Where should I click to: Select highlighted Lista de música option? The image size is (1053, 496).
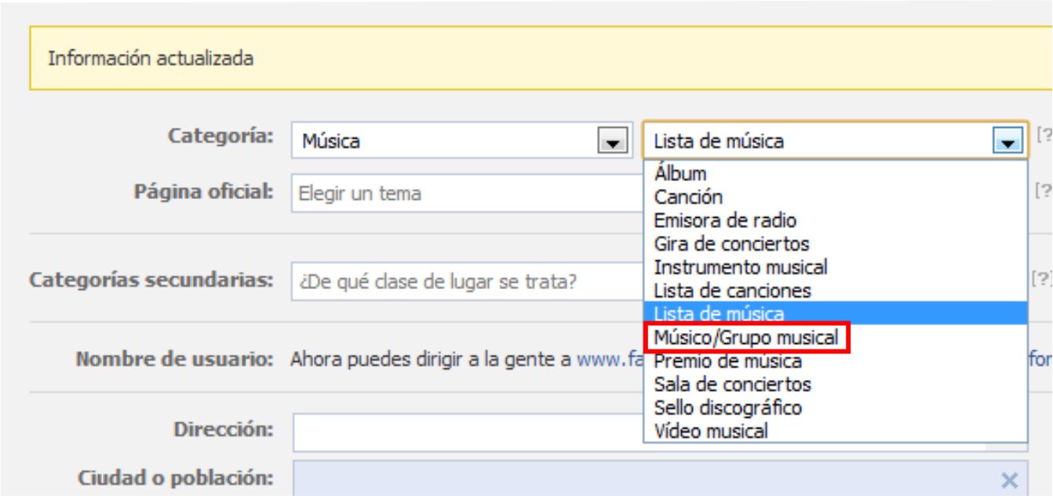point(719,314)
